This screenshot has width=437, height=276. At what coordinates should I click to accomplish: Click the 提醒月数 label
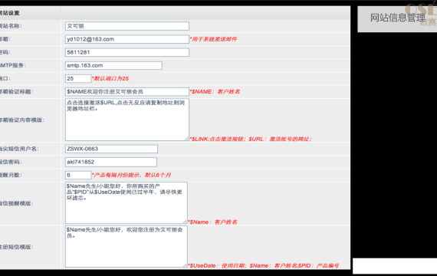[11, 175]
